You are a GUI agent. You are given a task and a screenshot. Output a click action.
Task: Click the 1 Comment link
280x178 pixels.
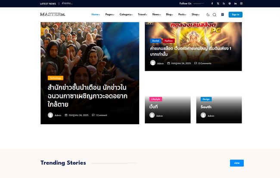pos(101,115)
